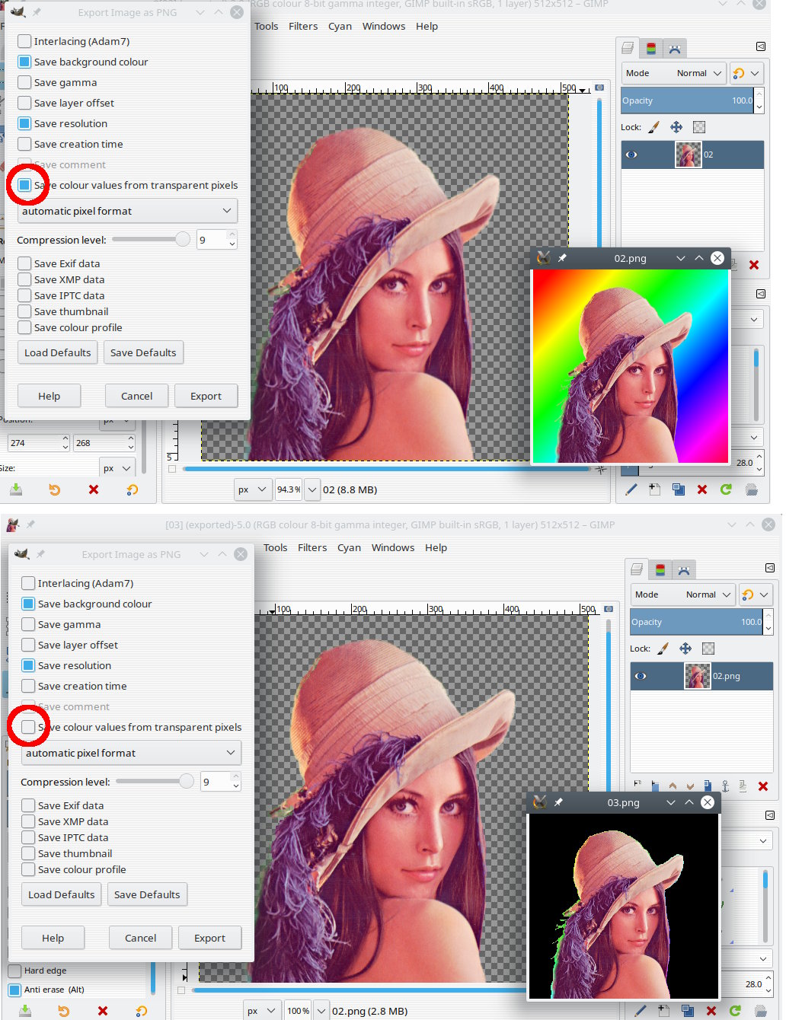Viewport: 786px width, 1020px height.
Task: Open the zoom dropdown beside 94.3%
Action: point(312,489)
